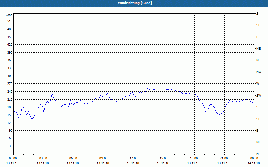Click the 360 degree axis label
The width and height of the screenshot is (268, 167).
pyautogui.click(x=10, y=60)
